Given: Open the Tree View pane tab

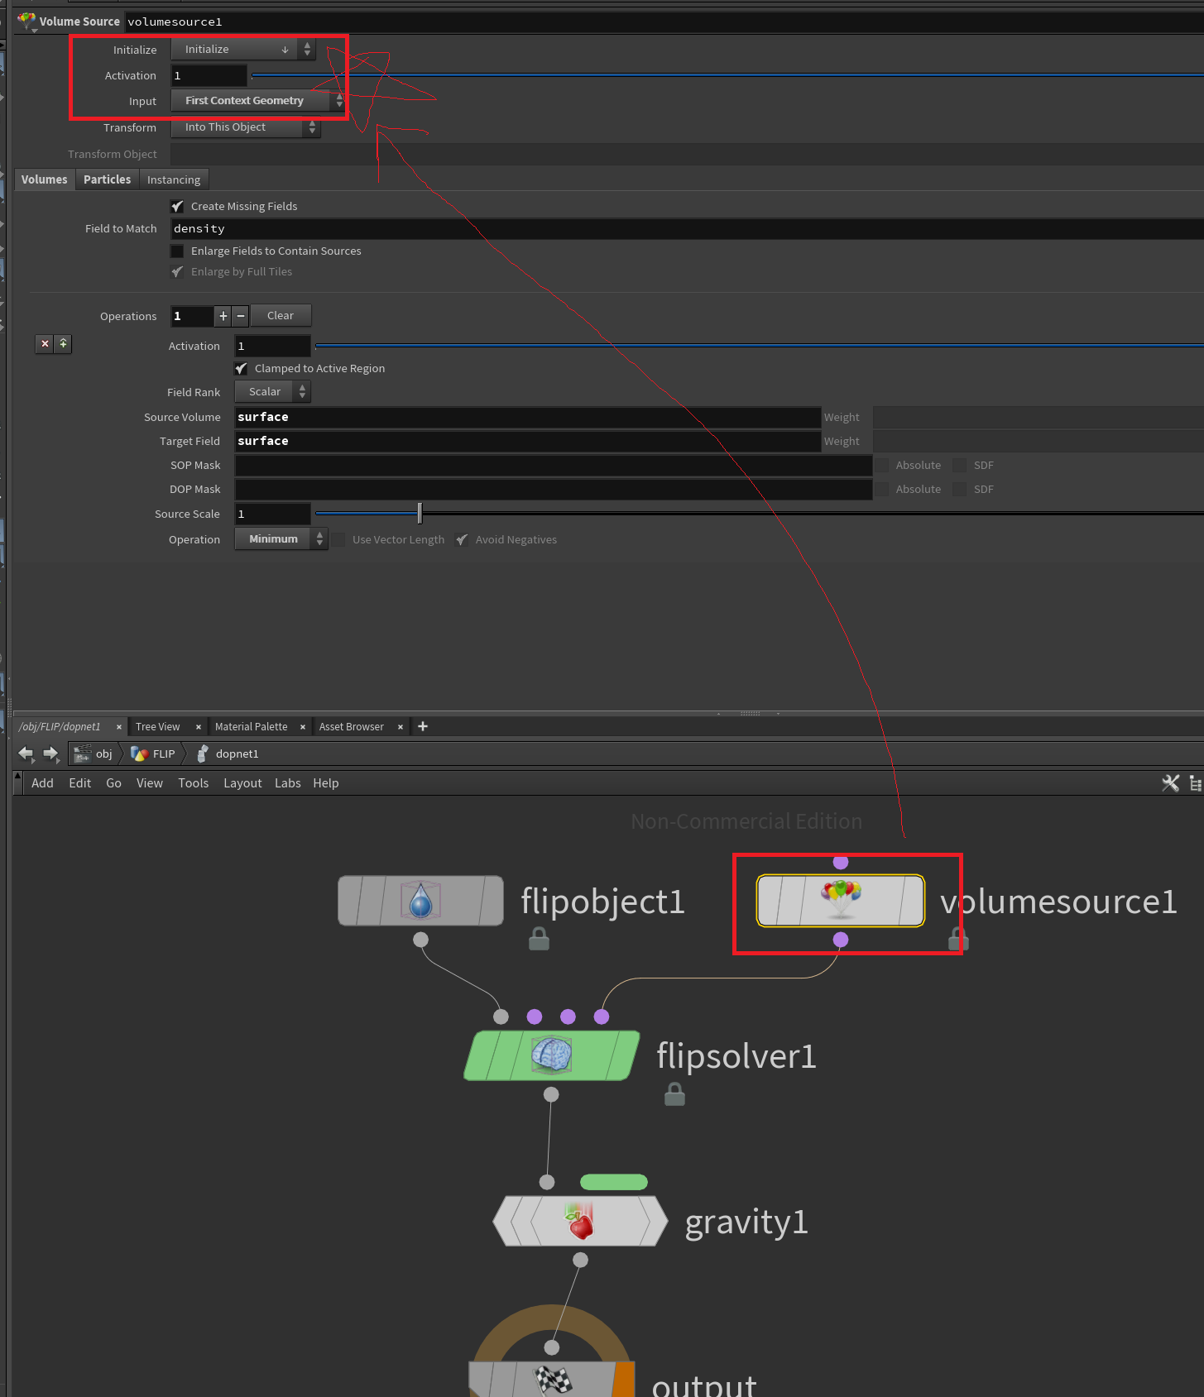Looking at the screenshot, I should click(157, 727).
